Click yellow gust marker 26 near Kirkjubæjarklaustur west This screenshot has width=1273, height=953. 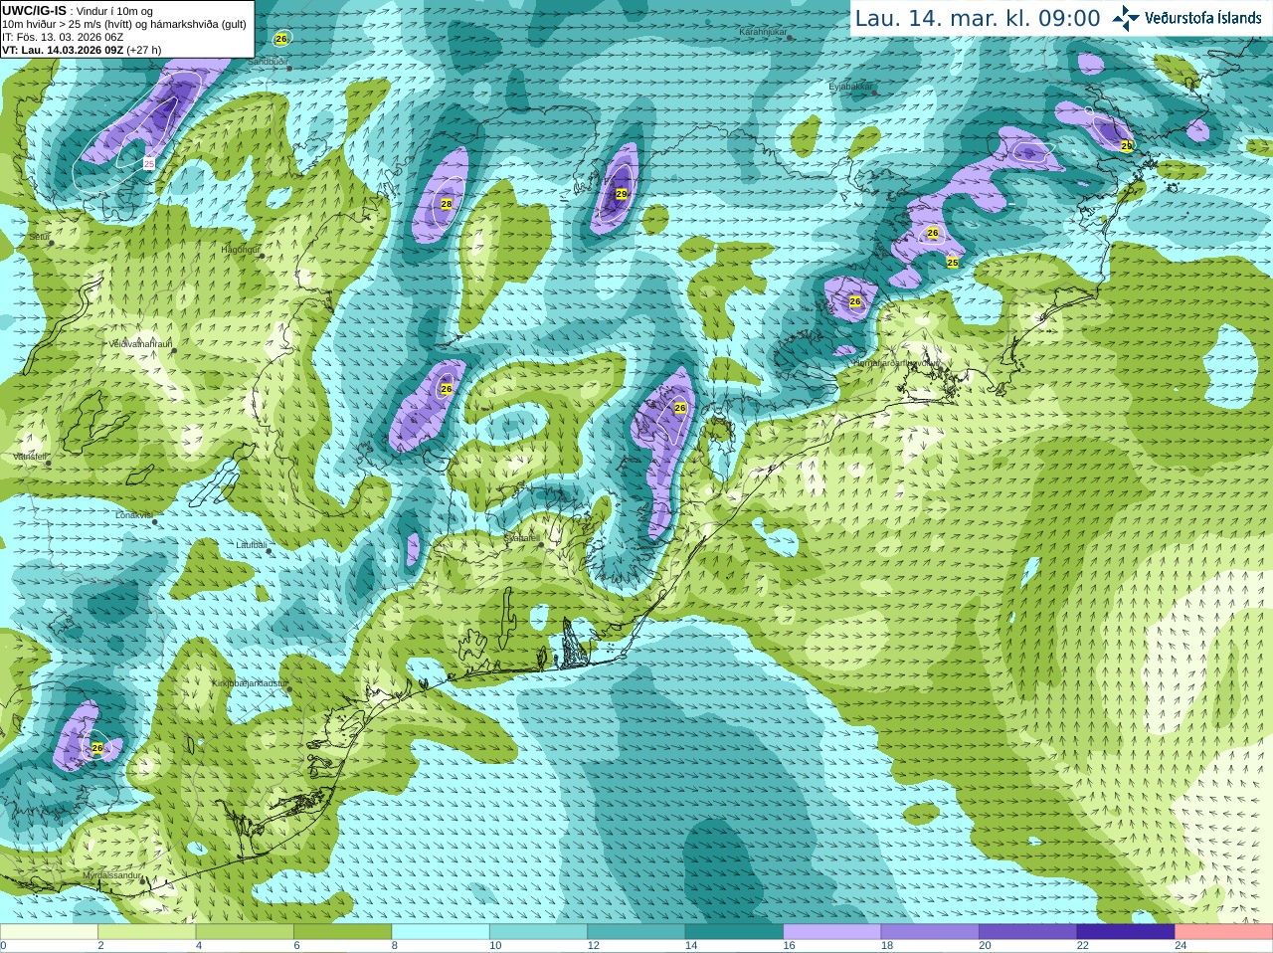tap(97, 748)
